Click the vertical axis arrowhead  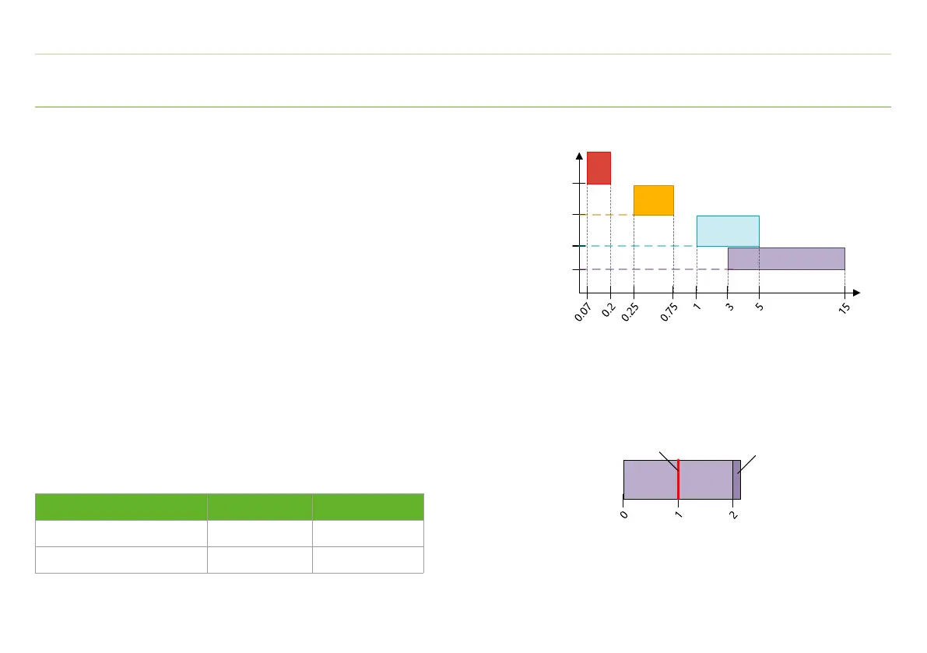[579, 156]
